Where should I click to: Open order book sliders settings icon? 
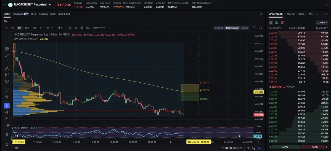(327, 14)
